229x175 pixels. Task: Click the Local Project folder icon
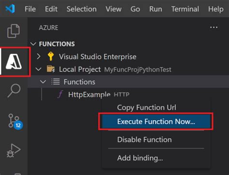pos(51,69)
